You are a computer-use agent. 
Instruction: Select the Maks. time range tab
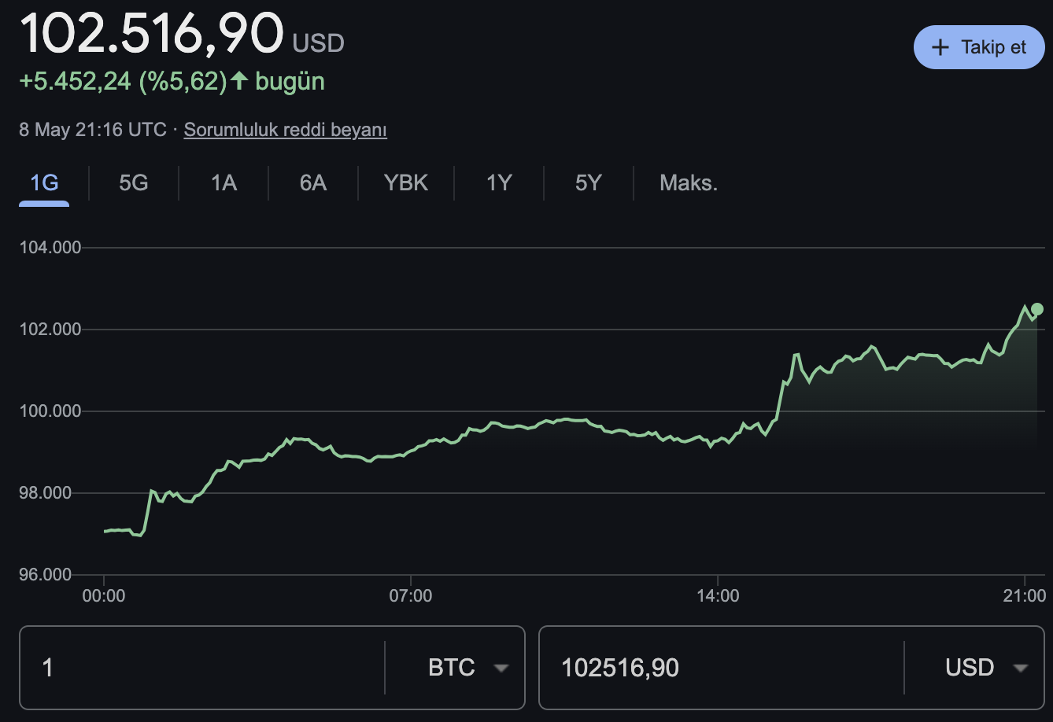689,183
